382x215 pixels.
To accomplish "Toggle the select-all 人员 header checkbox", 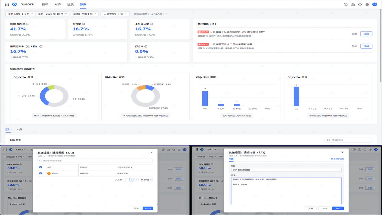I will tap(41, 167).
